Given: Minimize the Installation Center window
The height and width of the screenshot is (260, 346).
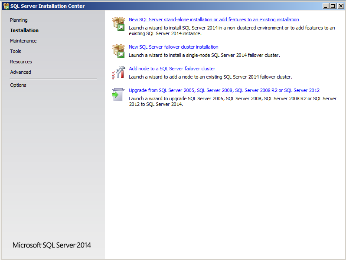Looking at the screenshot, I should [325, 6].
